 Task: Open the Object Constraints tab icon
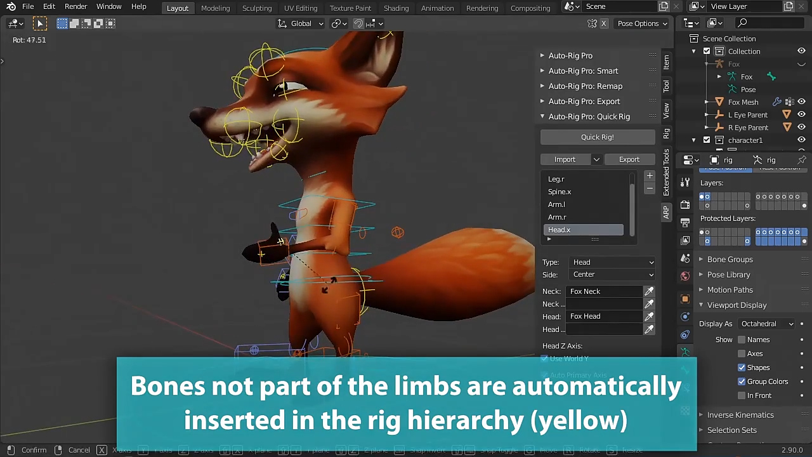[685, 334]
